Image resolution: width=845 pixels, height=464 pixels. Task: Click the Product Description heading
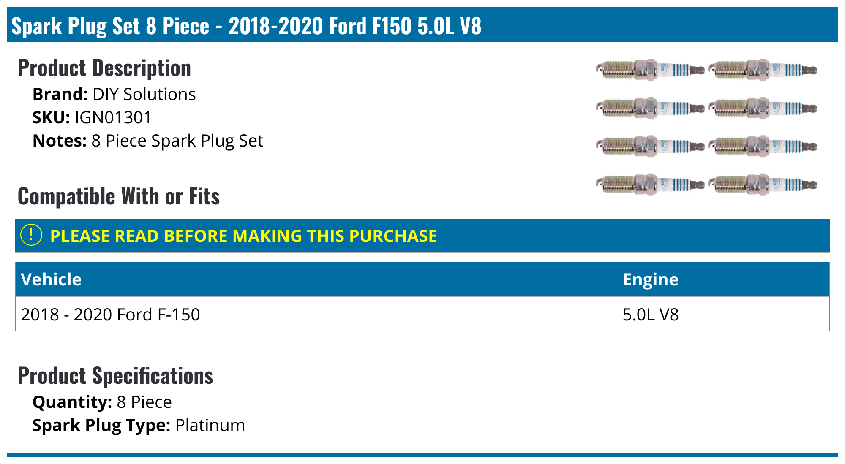[104, 68]
